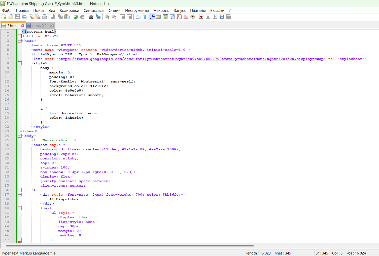Click the Print icon
This screenshot has width=379, height=256.
coord(45,17)
